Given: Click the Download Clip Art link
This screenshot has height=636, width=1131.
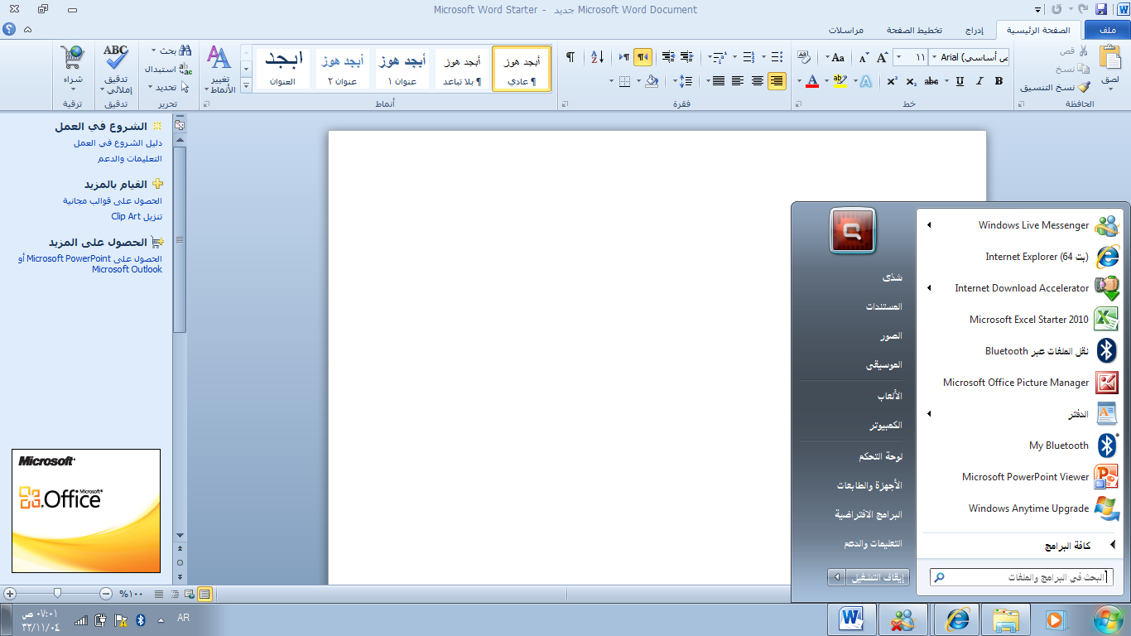Looking at the screenshot, I should point(137,216).
